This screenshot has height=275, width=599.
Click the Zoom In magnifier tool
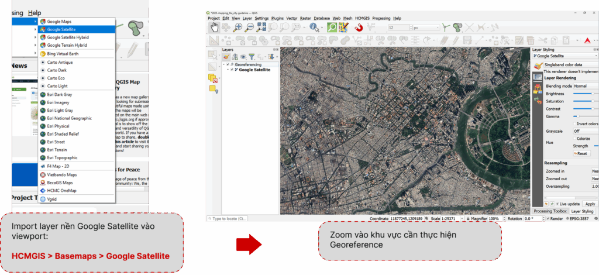[x=238, y=27]
